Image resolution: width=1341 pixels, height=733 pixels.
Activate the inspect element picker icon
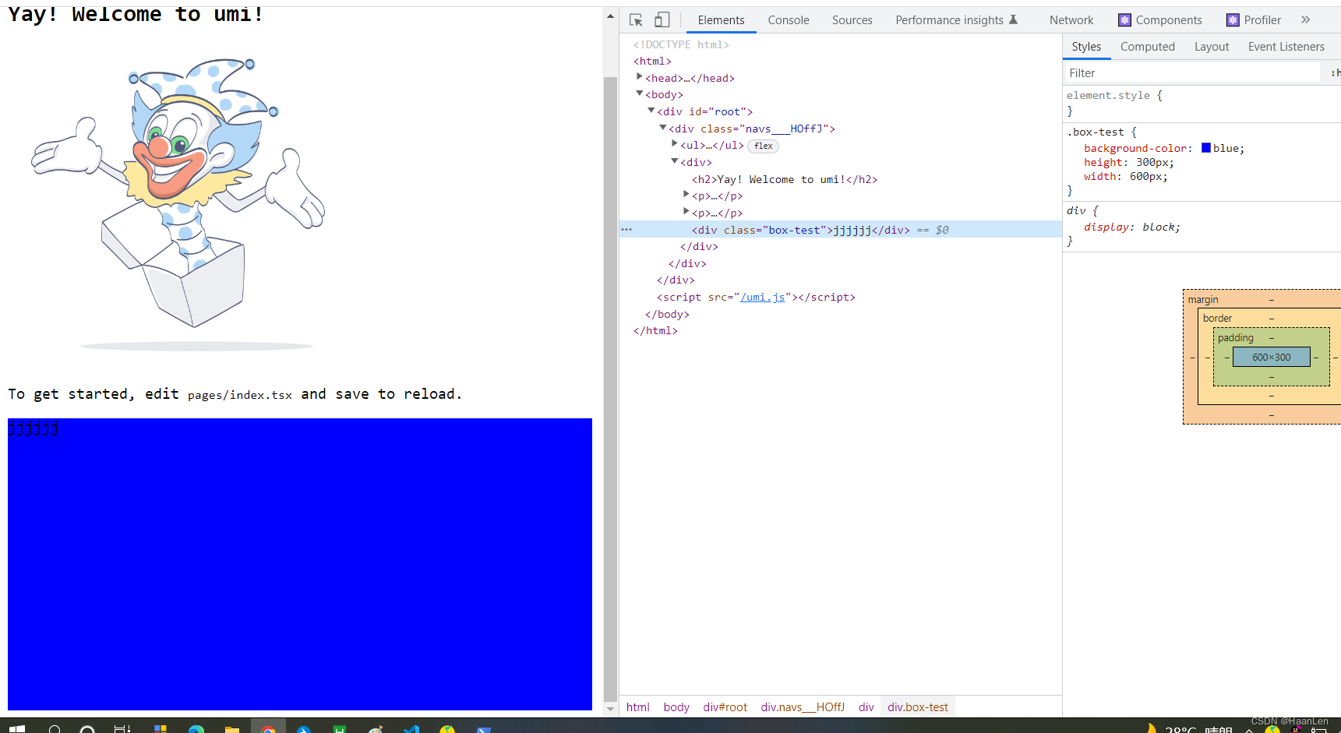click(636, 20)
